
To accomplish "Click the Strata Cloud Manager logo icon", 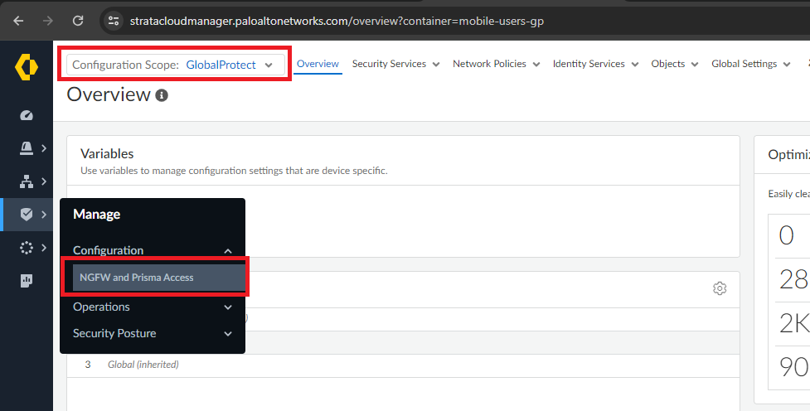I will coord(27,67).
